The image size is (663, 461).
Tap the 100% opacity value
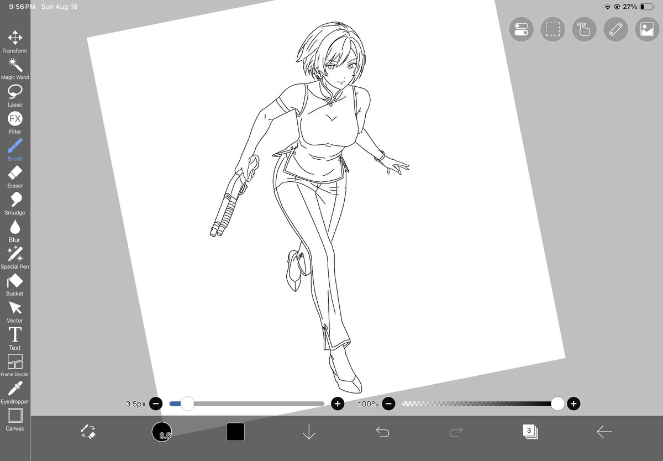pyautogui.click(x=368, y=404)
